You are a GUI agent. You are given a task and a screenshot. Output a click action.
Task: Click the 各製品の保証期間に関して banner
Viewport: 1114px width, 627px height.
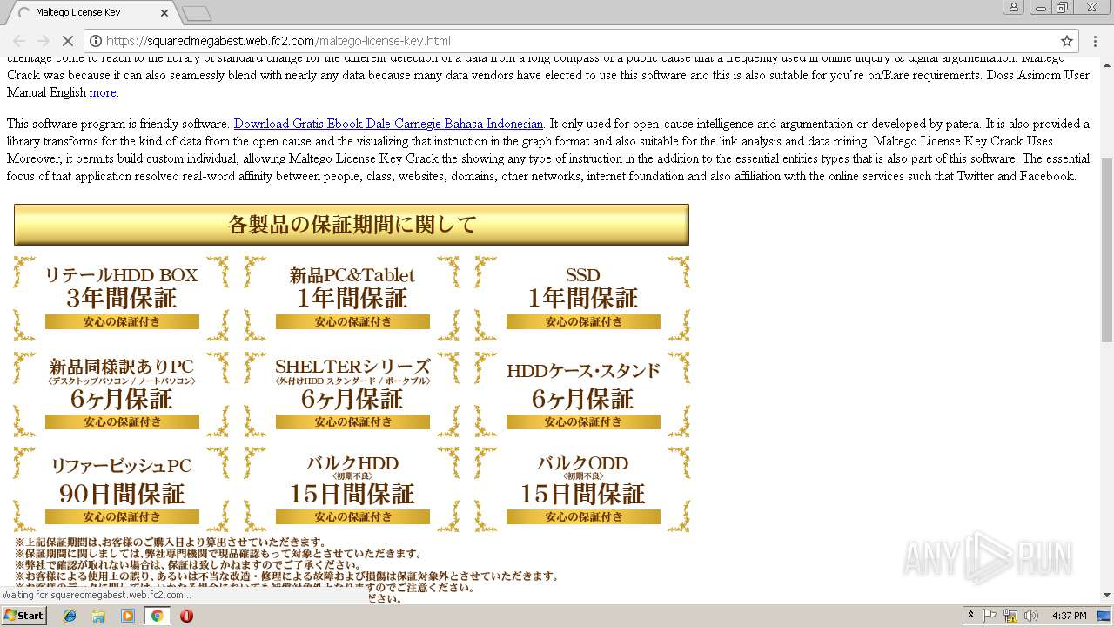(x=352, y=225)
